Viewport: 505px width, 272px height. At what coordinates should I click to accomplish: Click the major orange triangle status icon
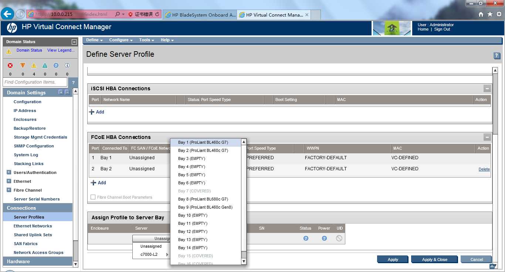(x=23, y=65)
